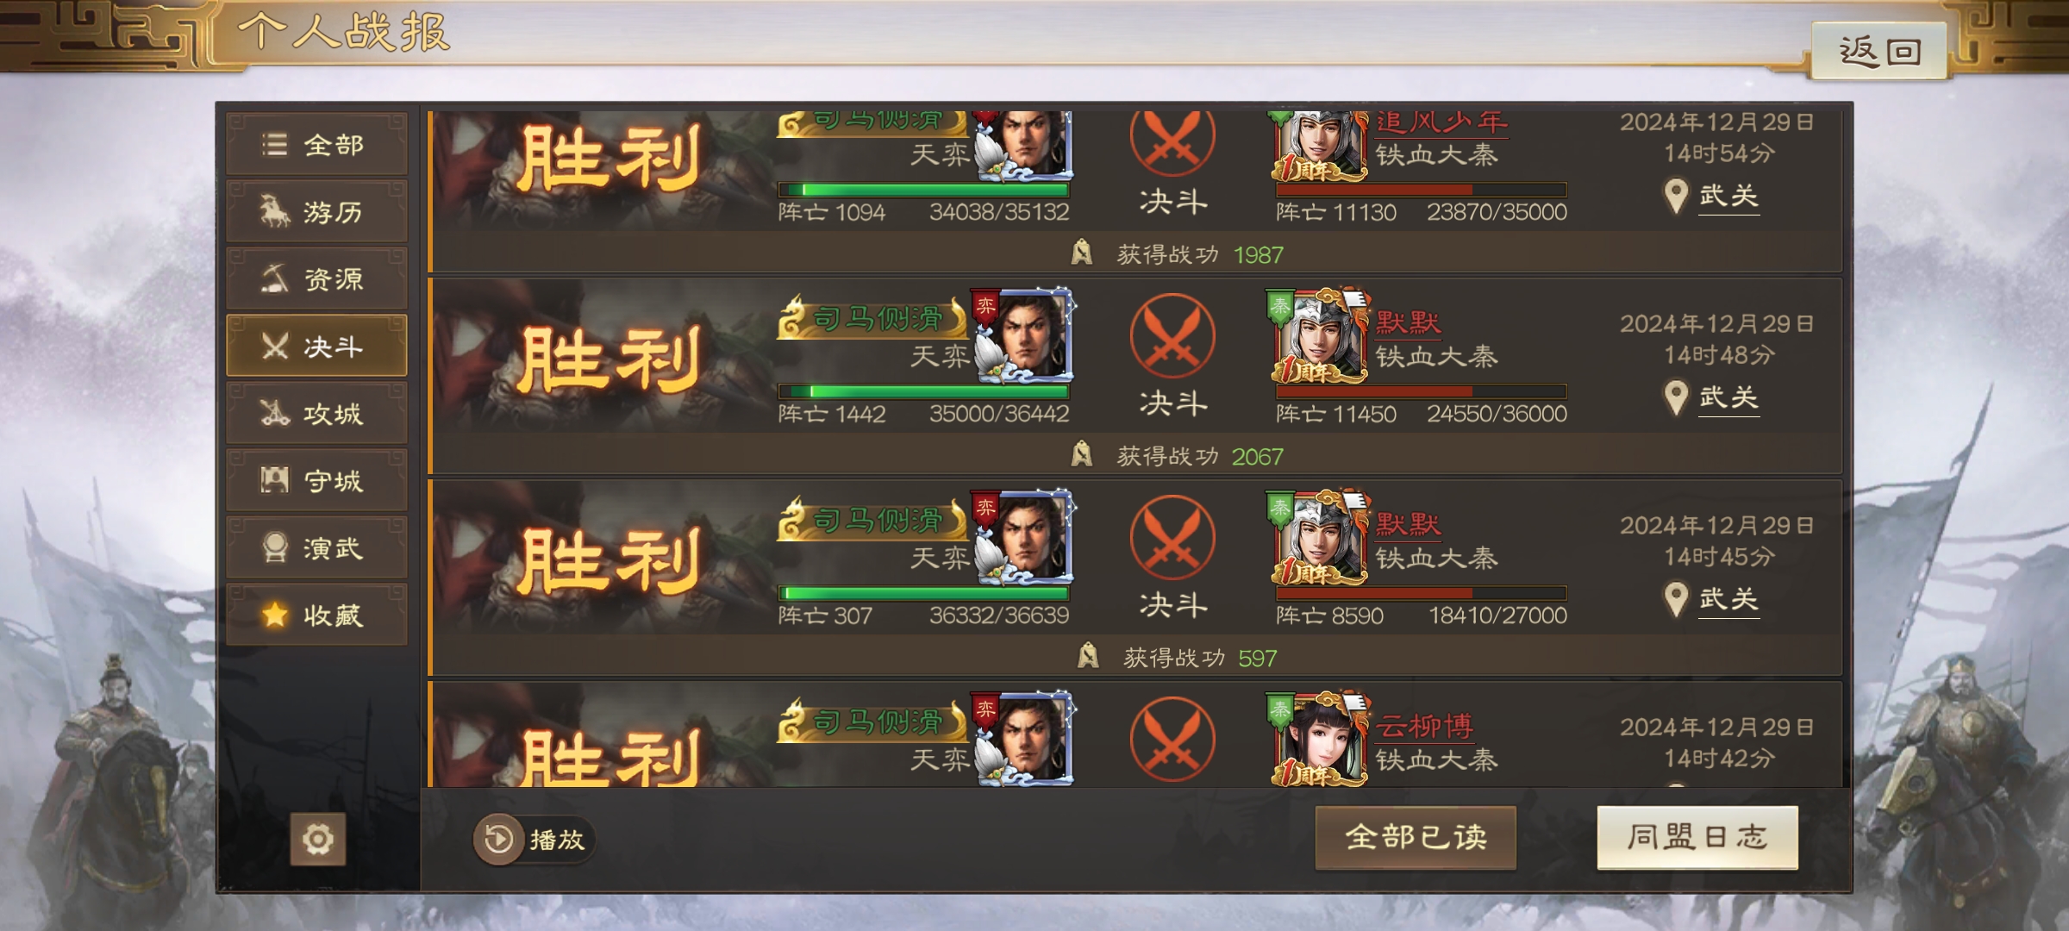2069x931 pixels.
Task: Open the 演武 tab
Action: tap(316, 547)
